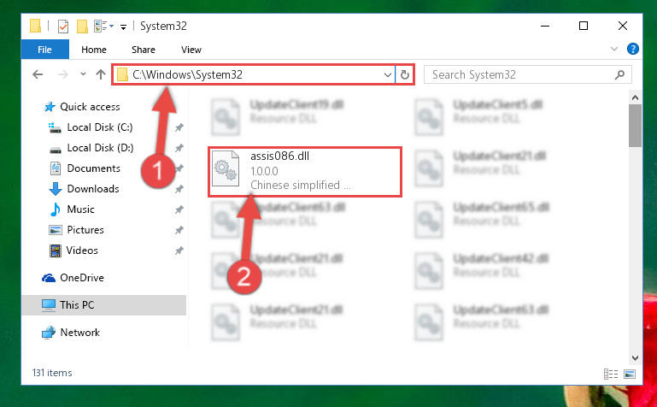Switch to details view in status bar
The height and width of the screenshot is (407, 657).
(x=611, y=374)
